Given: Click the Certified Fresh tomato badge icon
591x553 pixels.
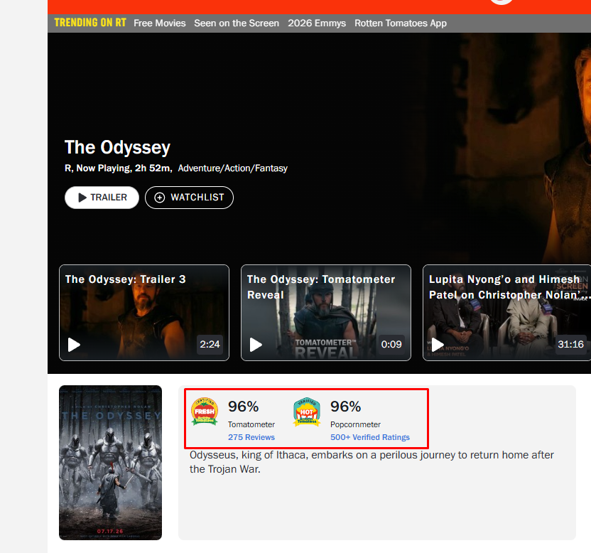Looking at the screenshot, I should tap(205, 411).
